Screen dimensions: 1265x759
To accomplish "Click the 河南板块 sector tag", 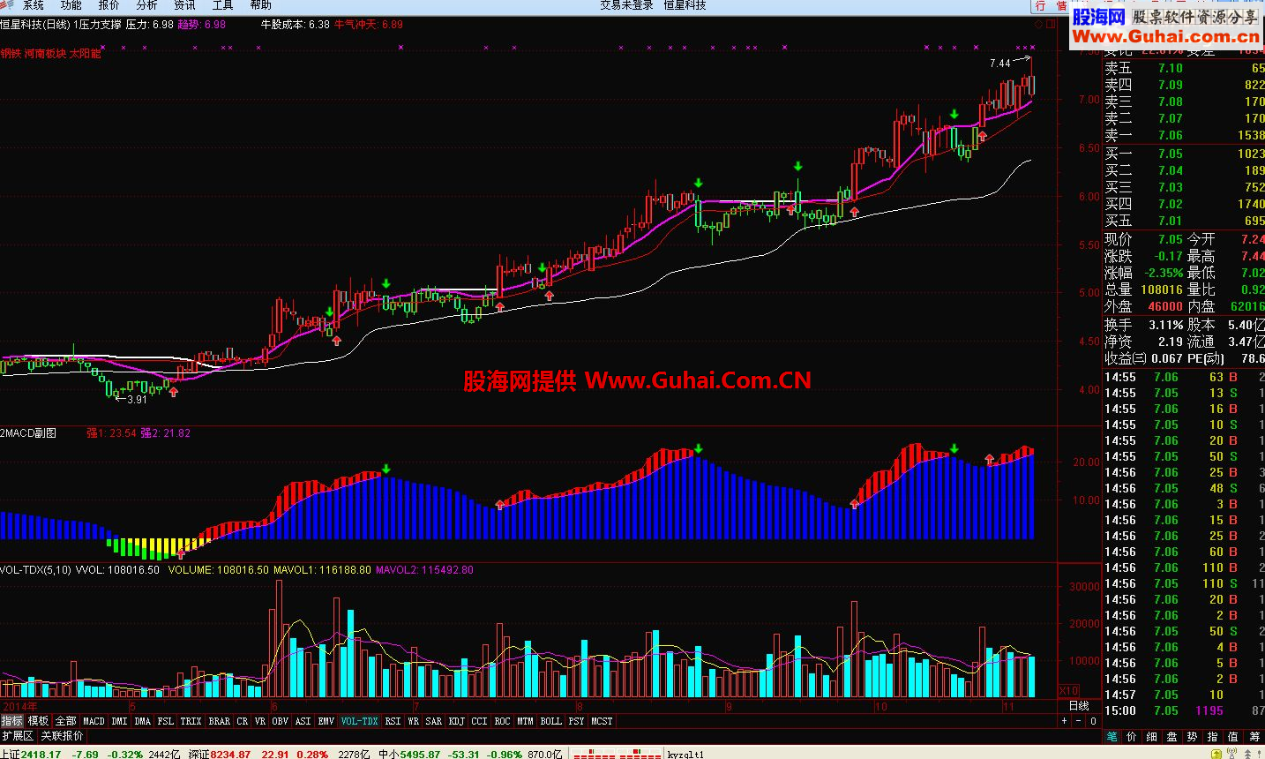I will click(45, 54).
